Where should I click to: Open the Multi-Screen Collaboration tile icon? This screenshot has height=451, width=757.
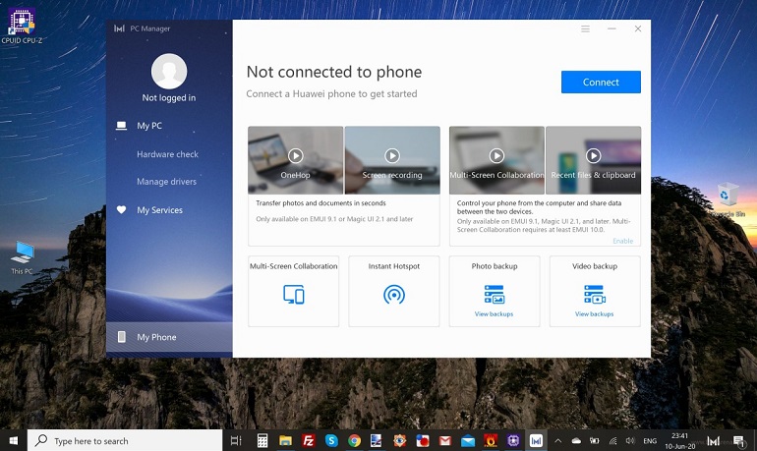tap(293, 294)
